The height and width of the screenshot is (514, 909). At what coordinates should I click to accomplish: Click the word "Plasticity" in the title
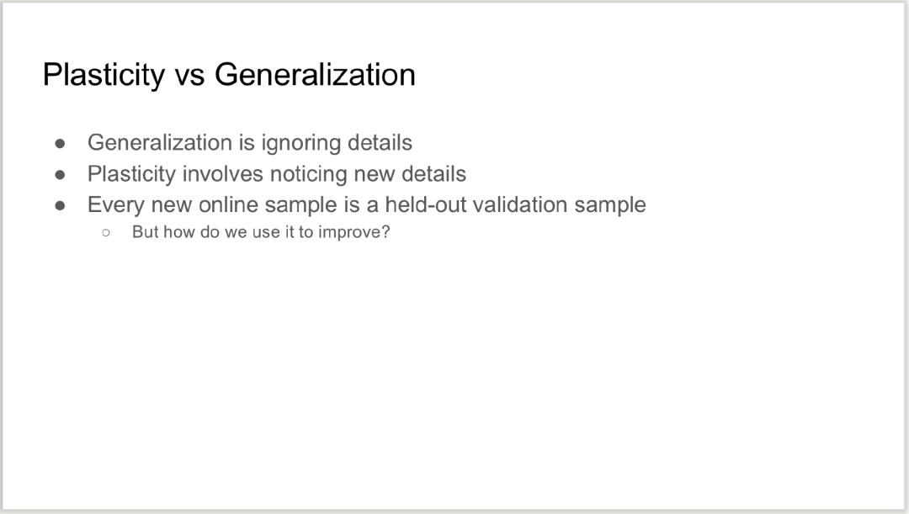point(104,75)
